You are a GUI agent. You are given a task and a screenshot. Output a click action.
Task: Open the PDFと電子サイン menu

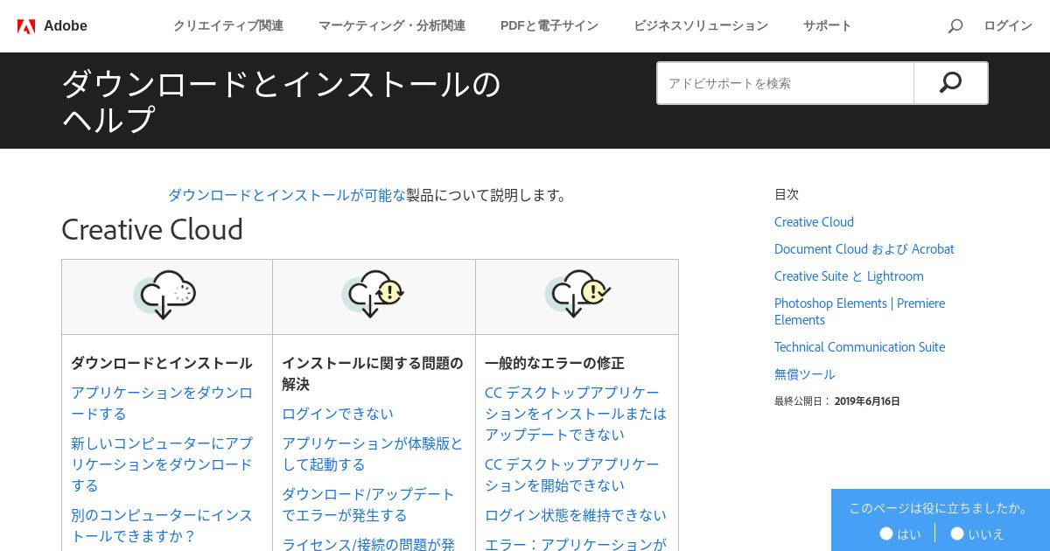click(549, 26)
